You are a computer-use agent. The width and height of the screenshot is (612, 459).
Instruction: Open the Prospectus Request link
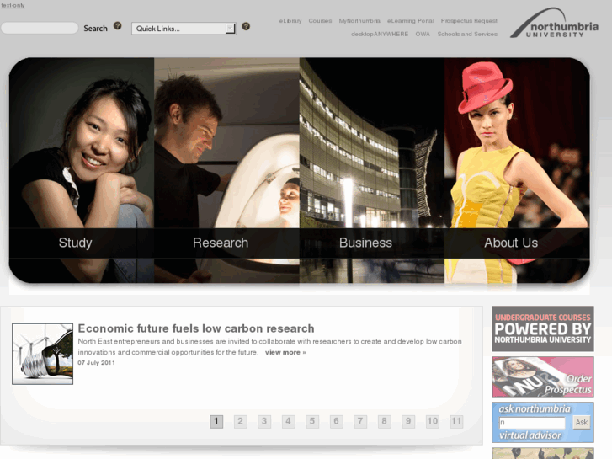pyautogui.click(x=469, y=21)
